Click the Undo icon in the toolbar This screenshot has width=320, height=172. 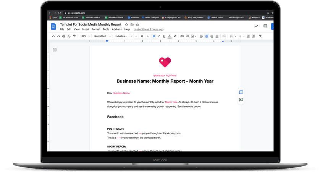(53, 36)
